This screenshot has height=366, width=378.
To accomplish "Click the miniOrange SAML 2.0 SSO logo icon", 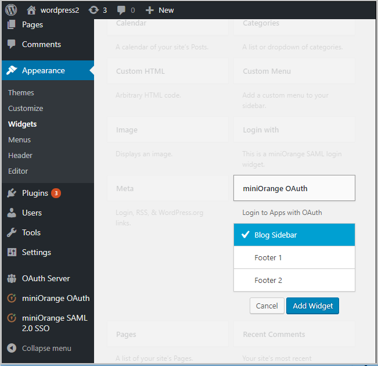I will click(12, 318).
